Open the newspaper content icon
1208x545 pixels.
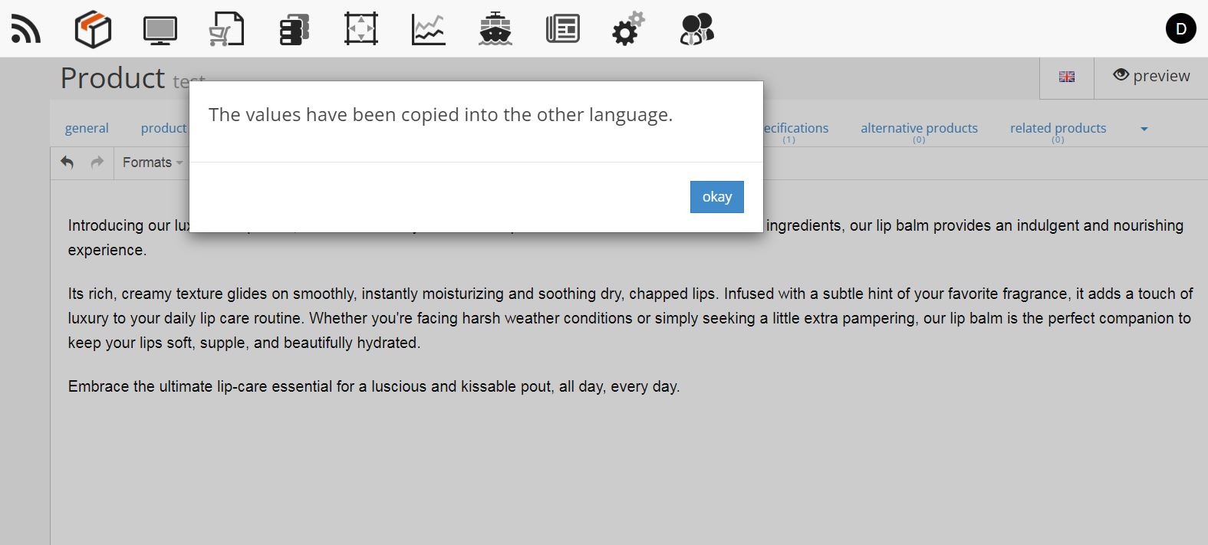[x=563, y=29]
